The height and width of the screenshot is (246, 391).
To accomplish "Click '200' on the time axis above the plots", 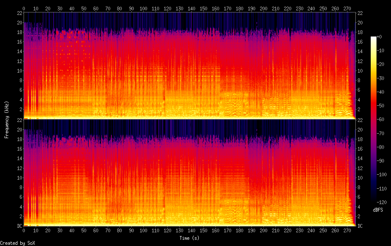I will (263, 8).
